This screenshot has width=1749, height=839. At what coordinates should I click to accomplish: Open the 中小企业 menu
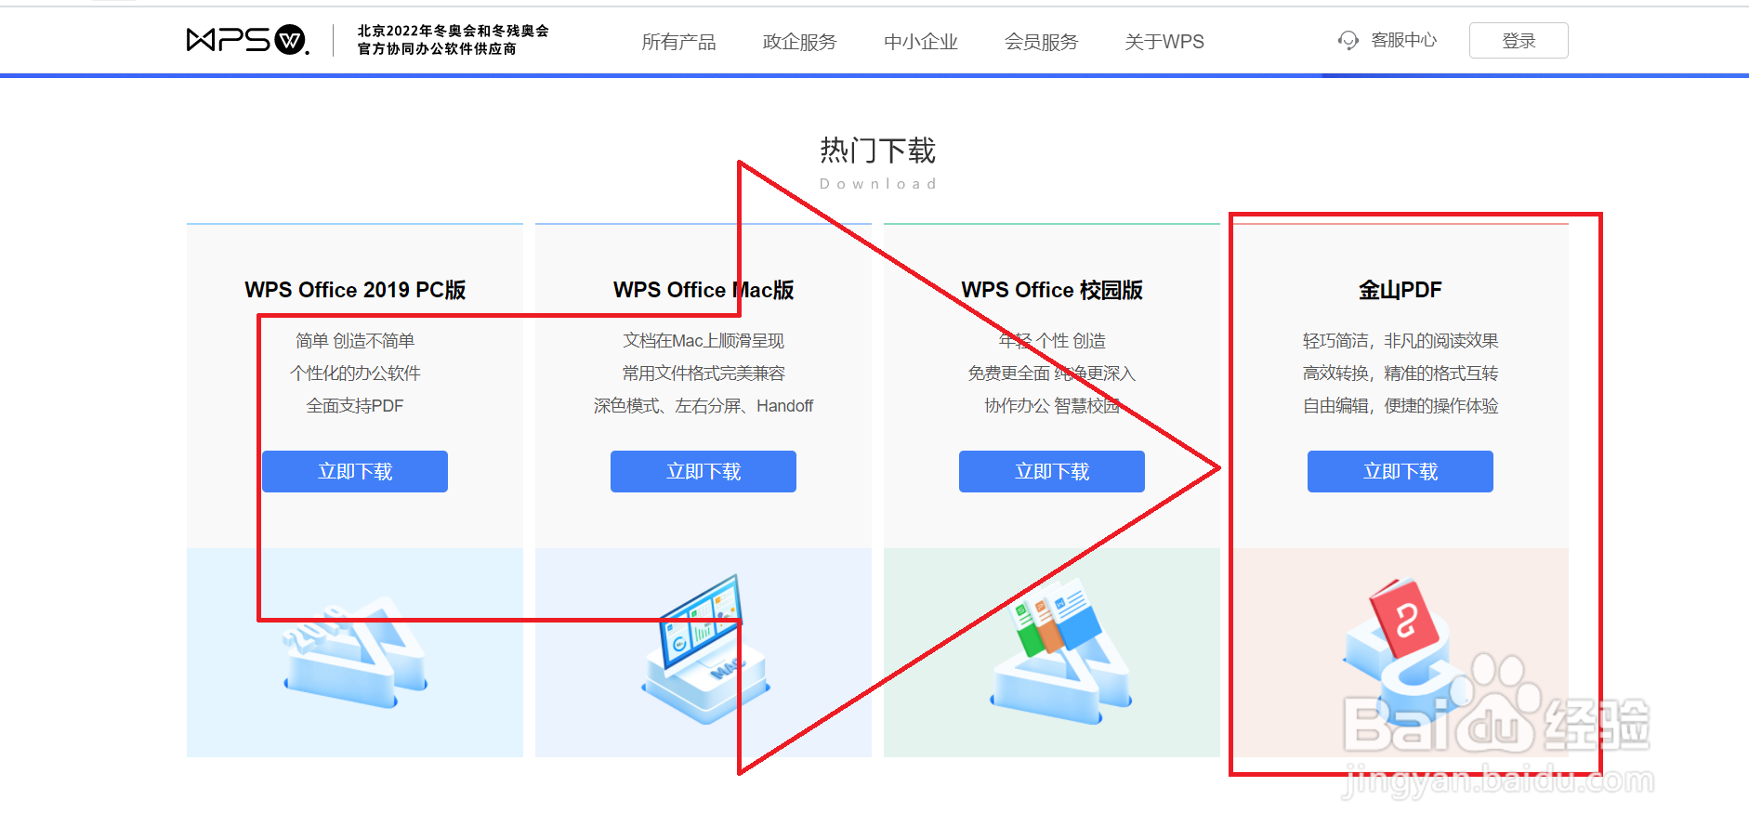920,41
